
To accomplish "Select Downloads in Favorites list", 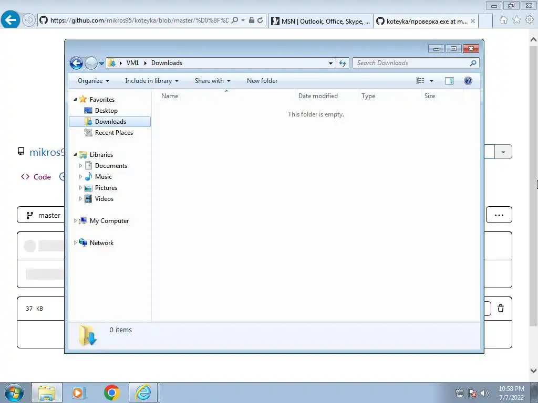I will pos(110,122).
